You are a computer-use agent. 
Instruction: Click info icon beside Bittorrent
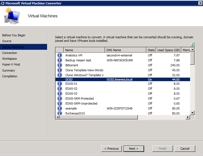[x=60, y=65]
